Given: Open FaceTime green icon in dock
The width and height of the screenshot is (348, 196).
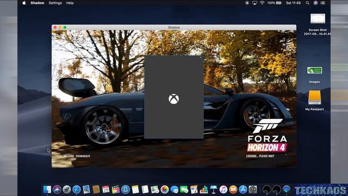Looking at the screenshot, I should (x=184, y=189).
